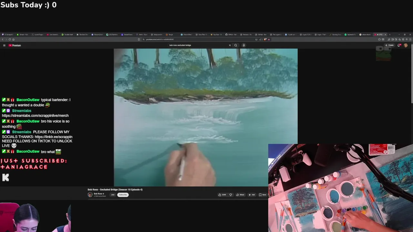
Task: Open the YouTube account avatar menu
Action: pyautogui.click(x=406, y=45)
